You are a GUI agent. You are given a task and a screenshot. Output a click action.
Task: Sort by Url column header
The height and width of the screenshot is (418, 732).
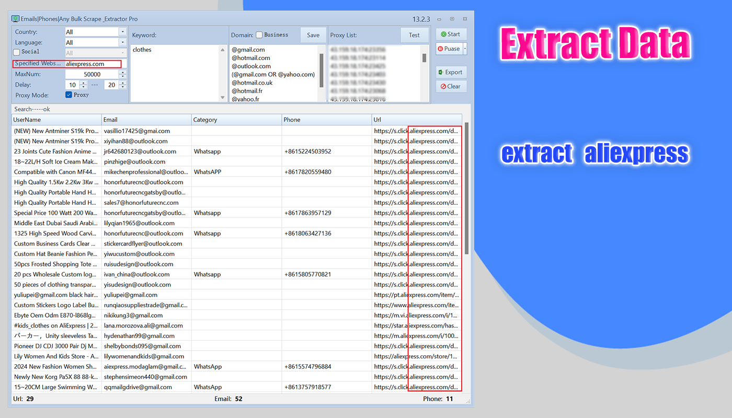[417, 120]
